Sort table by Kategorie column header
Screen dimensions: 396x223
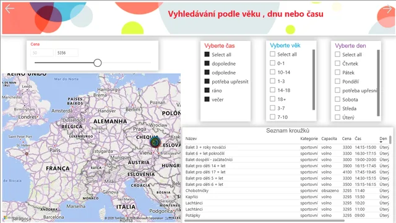(x=309, y=139)
